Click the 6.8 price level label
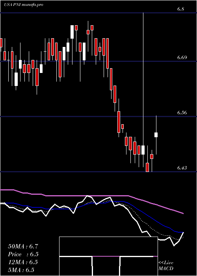Viewport: 197px width, 276px height. (x=181, y=9)
